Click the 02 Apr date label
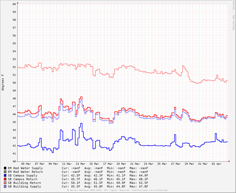Image resolution: width=236 pixels, height=193 pixels. pos(217,164)
